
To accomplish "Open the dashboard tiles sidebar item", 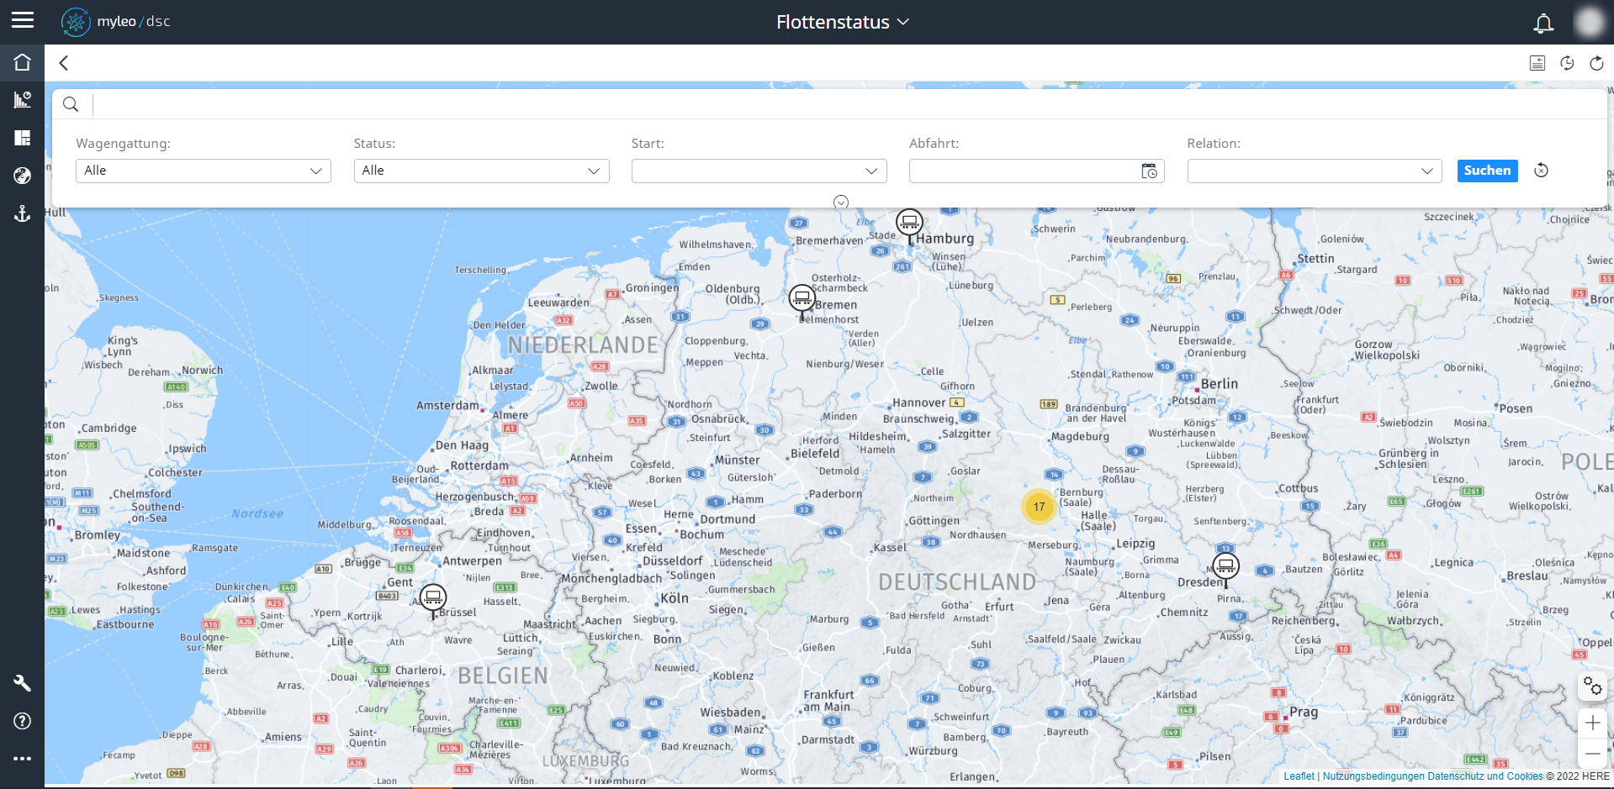I will point(23,138).
